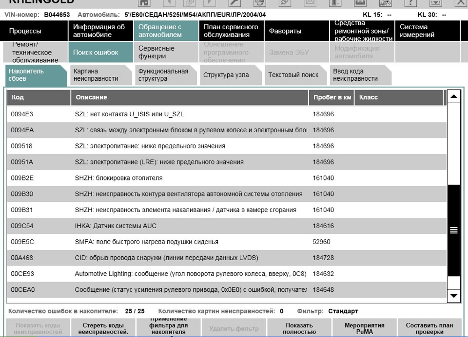Viewport: 468px width, 337px height.
Task: Click mileage 184616 in the 009C54 row
Action: 323,226
